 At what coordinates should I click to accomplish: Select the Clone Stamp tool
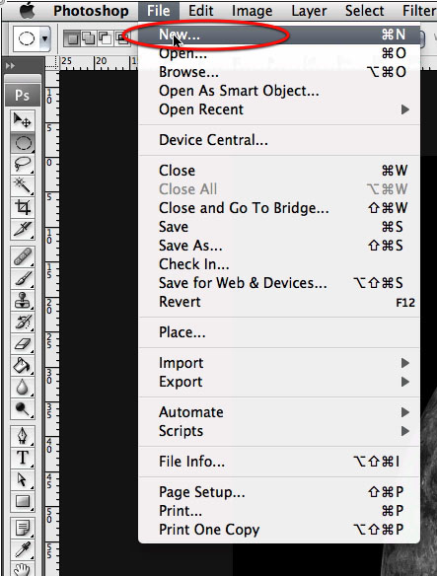(x=23, y=300)
